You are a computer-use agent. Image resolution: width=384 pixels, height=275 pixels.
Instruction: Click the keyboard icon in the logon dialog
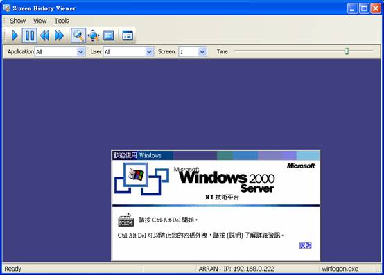point(126,220)
